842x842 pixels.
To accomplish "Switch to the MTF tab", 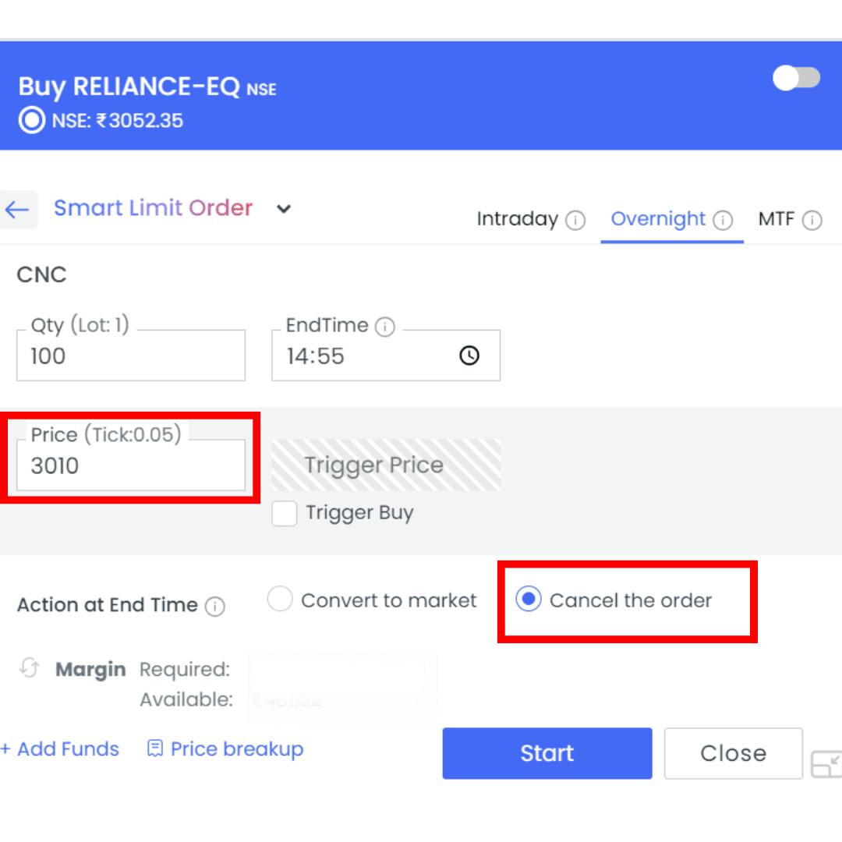I will 776,219.
